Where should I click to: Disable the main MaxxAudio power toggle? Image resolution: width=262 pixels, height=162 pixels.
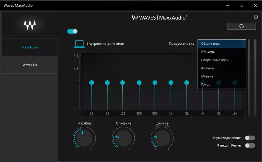point(72,31)
